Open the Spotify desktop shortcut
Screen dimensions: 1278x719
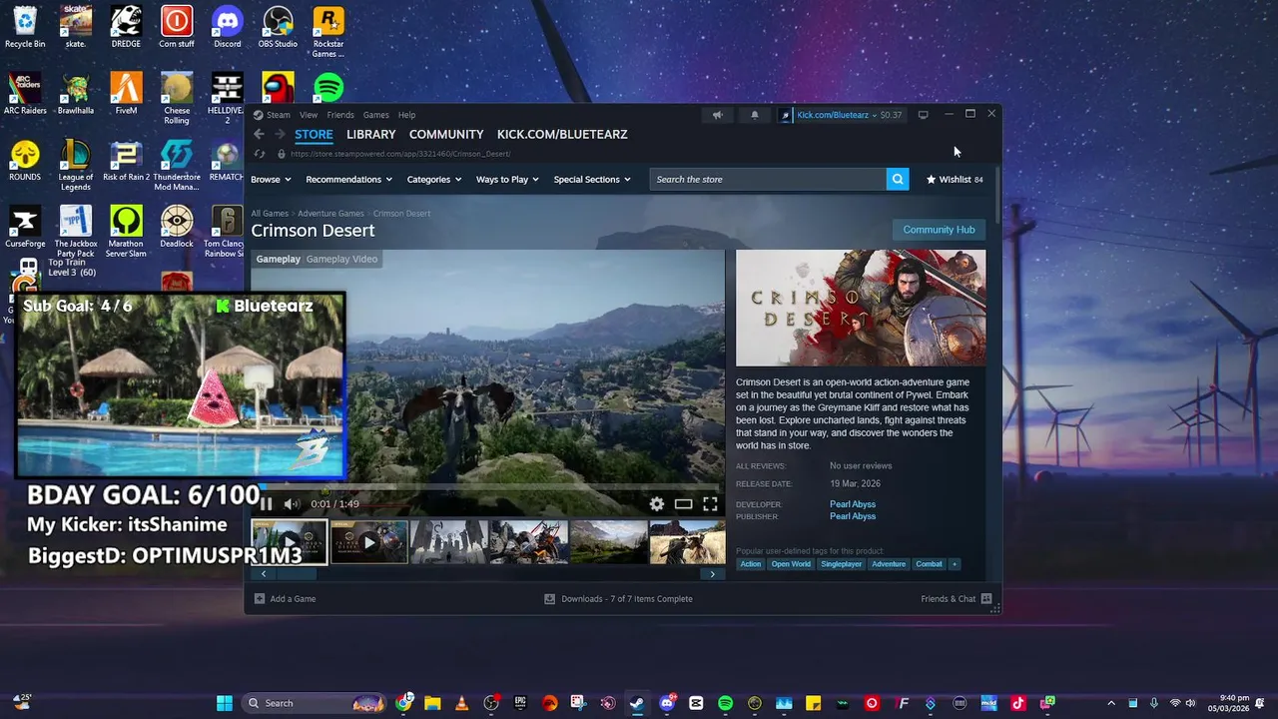328,88
